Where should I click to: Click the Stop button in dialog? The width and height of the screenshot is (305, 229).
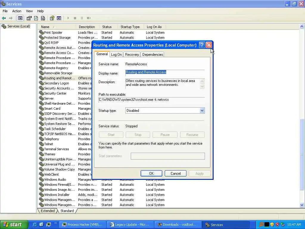click(x=138, y=135)
